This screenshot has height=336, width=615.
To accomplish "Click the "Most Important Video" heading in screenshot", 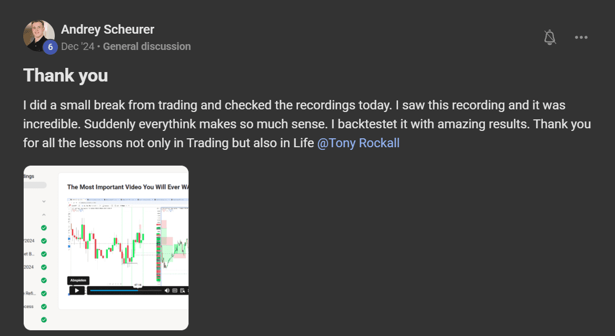I will pyautogui.click(x=127, y=187).
